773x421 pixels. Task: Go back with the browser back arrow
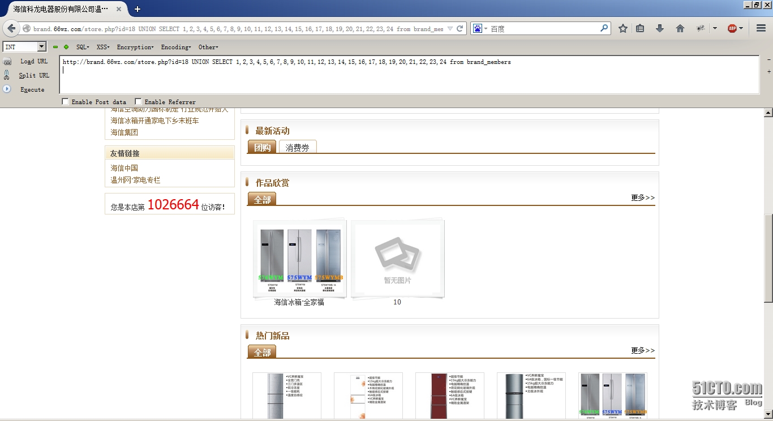[11, 29]
